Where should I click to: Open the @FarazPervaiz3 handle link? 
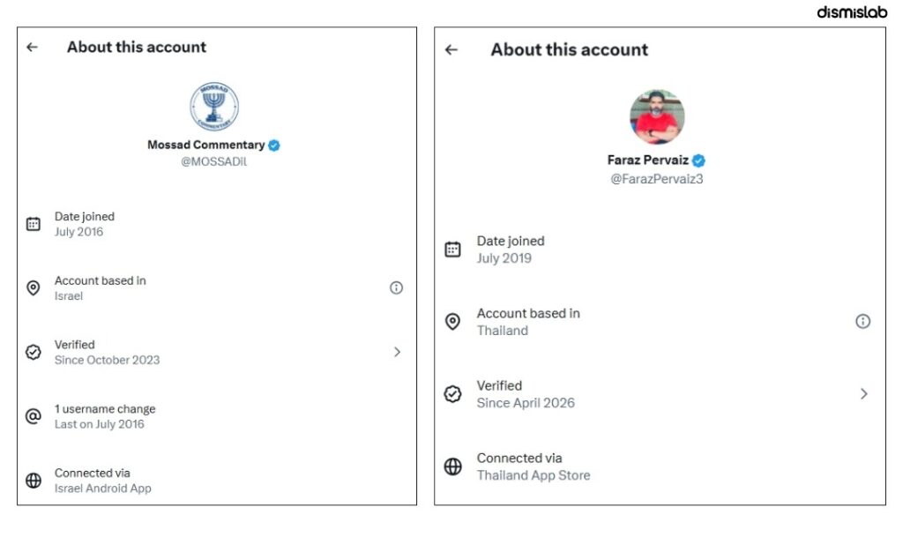pyautogui.click(x=656, y=179)
